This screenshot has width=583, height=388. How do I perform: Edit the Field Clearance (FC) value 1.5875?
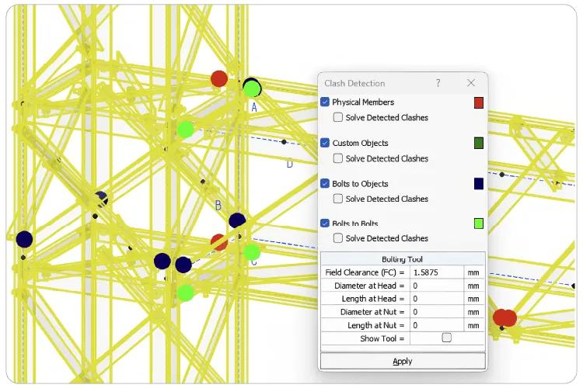point(437,272)
